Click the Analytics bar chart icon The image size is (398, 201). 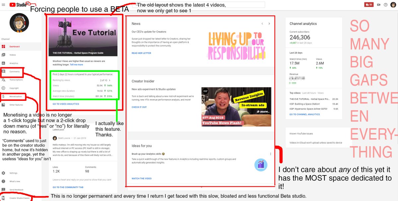[x=3, y=63]
